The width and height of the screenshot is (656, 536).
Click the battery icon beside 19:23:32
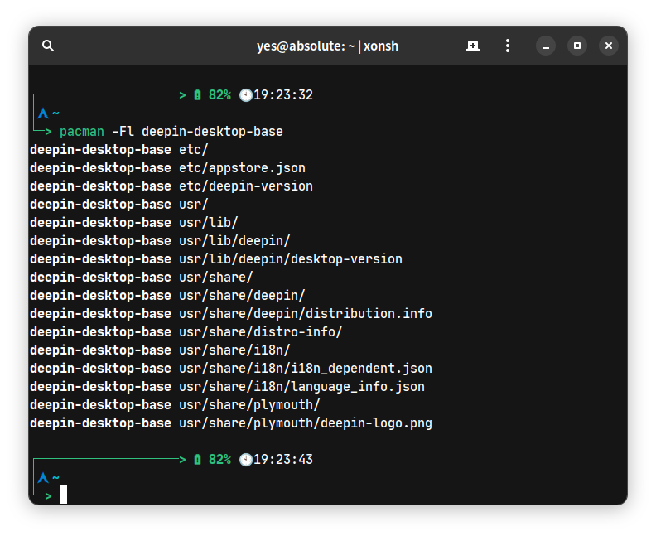[x=197, y=95]
